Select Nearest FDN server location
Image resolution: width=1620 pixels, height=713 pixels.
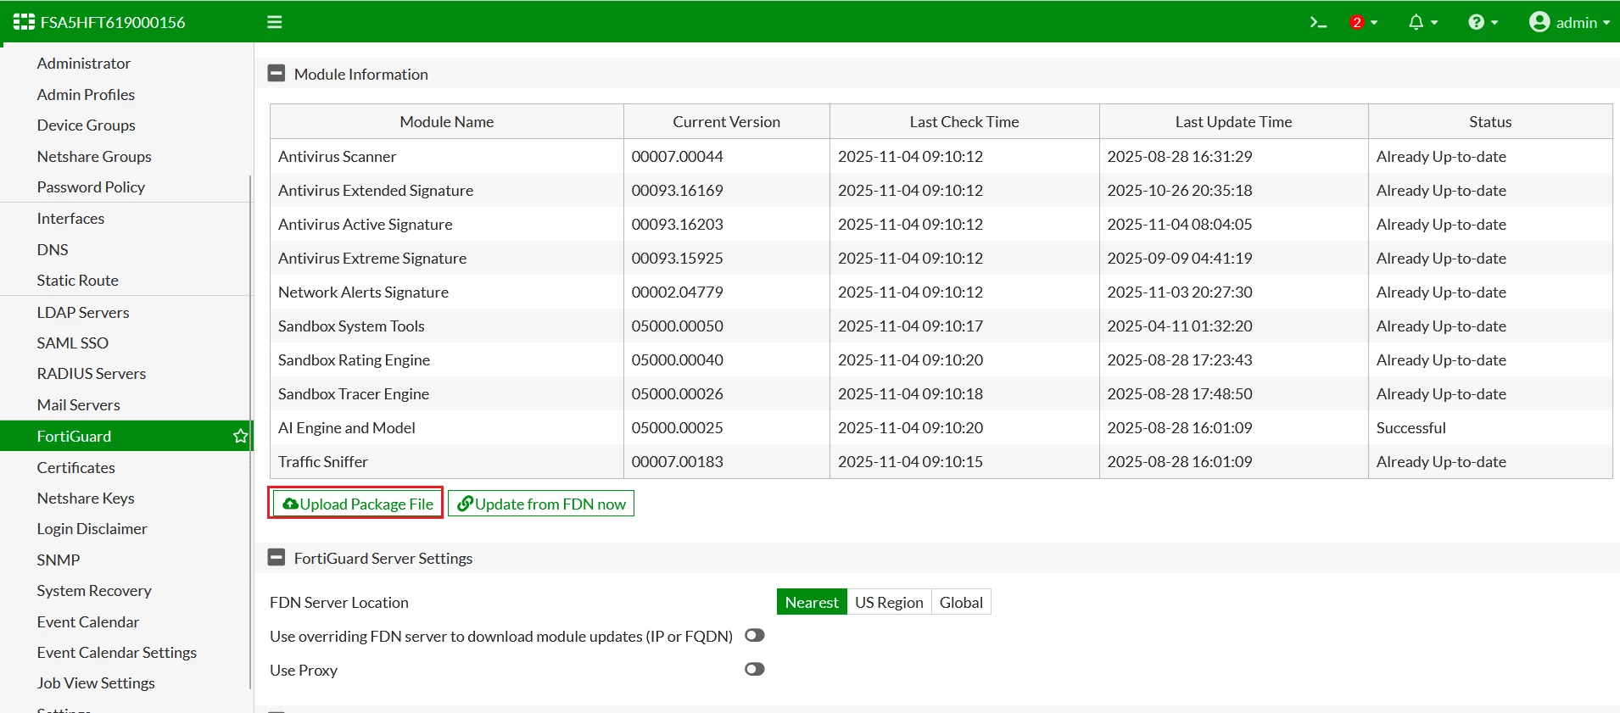812,602
